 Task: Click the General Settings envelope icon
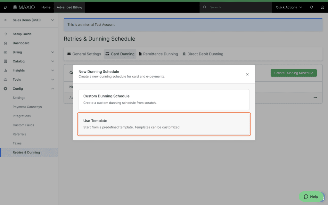[69, 54]
